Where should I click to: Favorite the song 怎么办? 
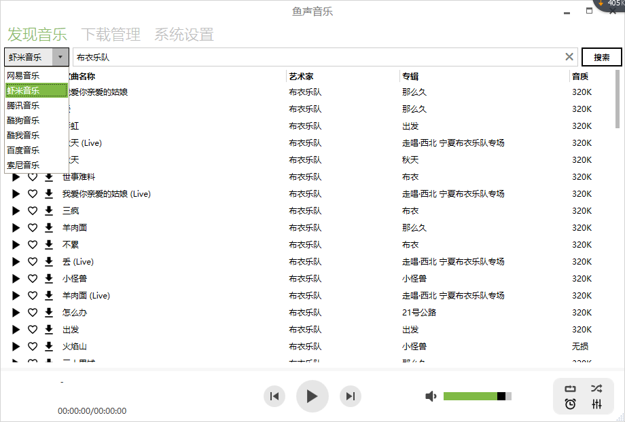(x=33, y=313)
